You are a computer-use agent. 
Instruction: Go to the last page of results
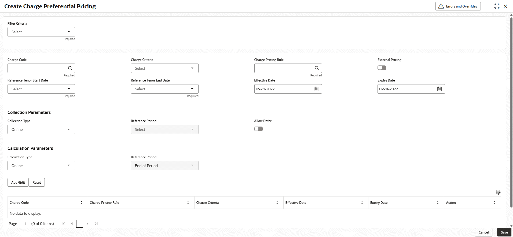[x=96, y=224]
